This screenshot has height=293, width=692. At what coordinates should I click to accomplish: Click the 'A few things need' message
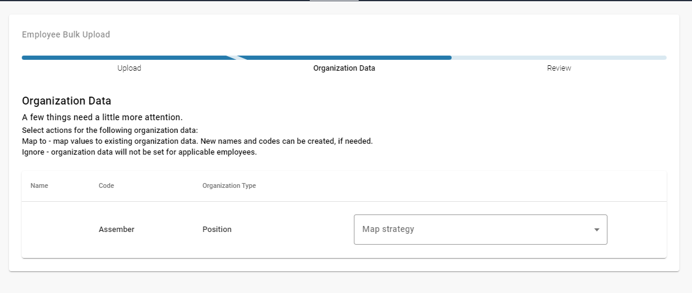(x=102, y=117)
